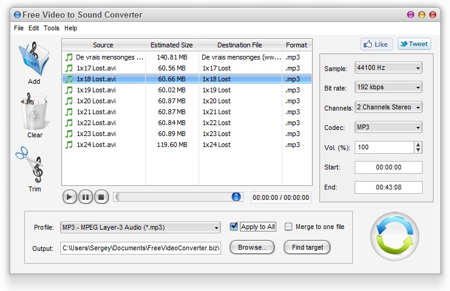Click music note icon for 1x21 Lost.avi
The image size is (450, 291).
pyautogui.click(x=69, y=112)
